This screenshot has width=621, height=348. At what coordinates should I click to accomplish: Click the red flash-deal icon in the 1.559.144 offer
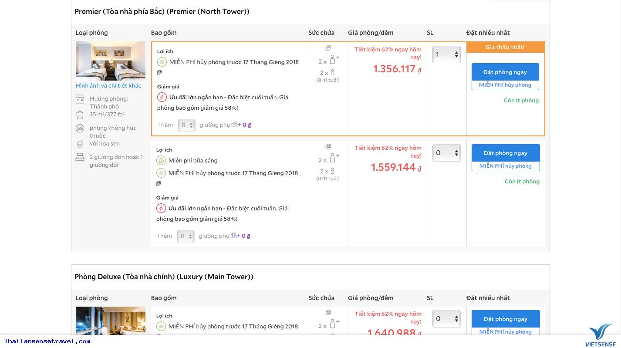161,208
